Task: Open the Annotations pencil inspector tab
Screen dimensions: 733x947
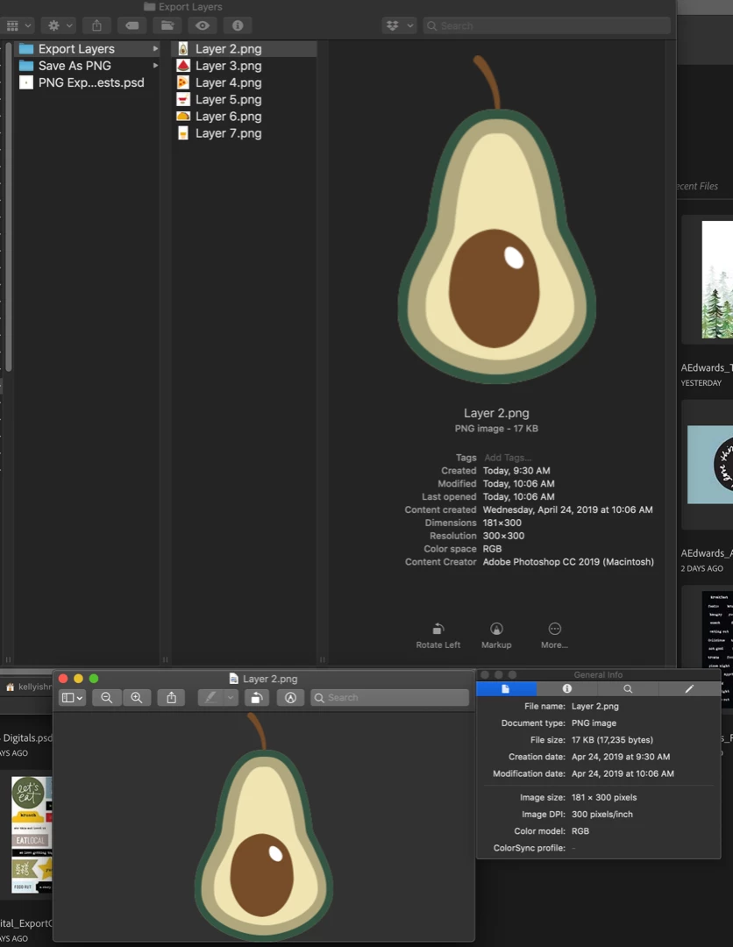Action: pyautogui.click(x=689, y=688)
